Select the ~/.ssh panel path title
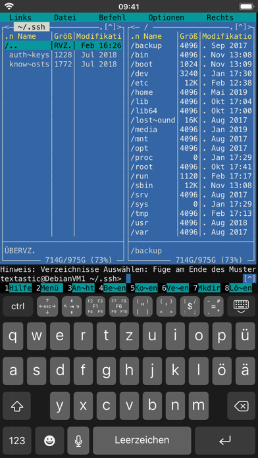This screenshot has height=458, width=258. point(31,27)
